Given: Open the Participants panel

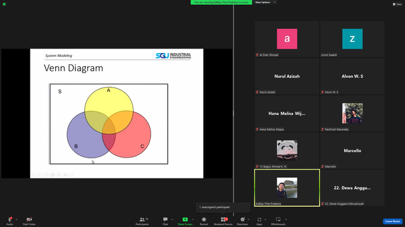Looking at the screenshot, I should point(142,221).
